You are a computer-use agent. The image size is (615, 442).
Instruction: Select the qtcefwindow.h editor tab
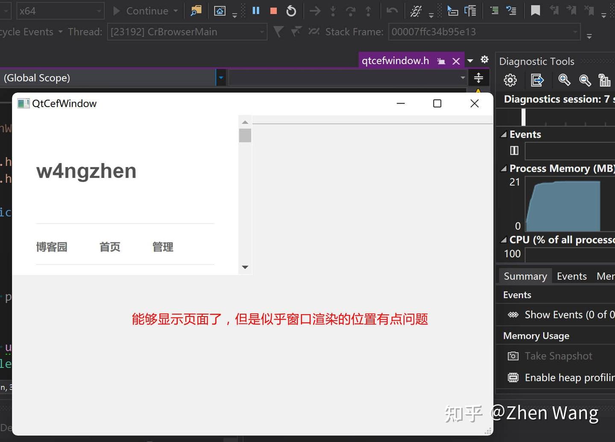point(395,60)
